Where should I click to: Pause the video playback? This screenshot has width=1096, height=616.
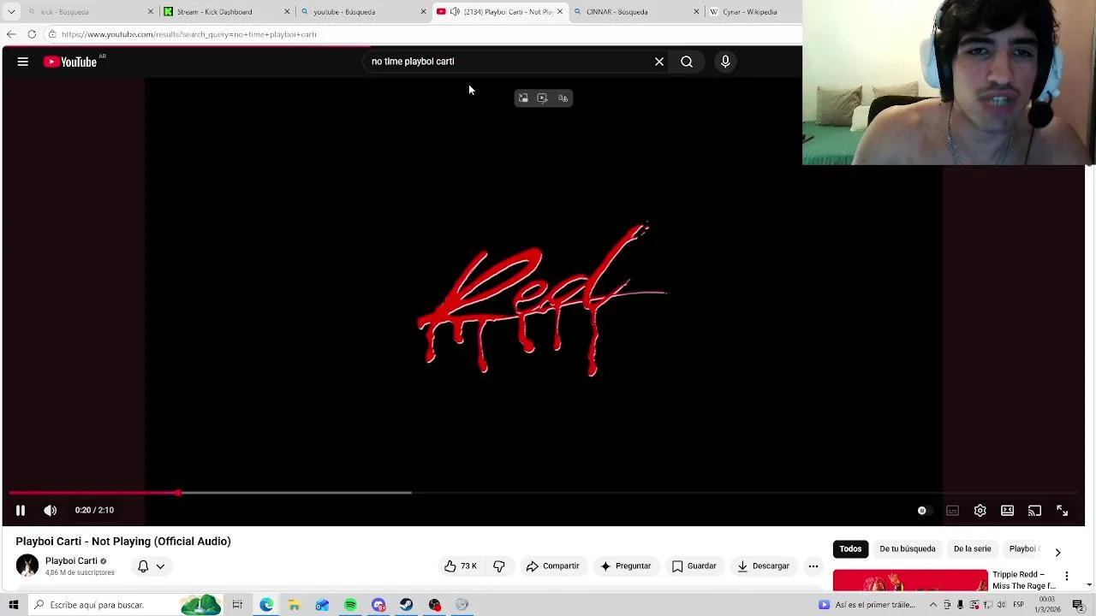pos(21,510)
